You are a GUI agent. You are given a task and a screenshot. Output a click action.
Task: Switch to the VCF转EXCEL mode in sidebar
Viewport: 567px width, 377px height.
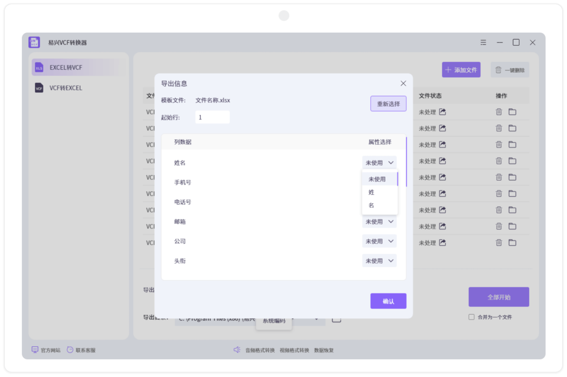pos(66,88)
